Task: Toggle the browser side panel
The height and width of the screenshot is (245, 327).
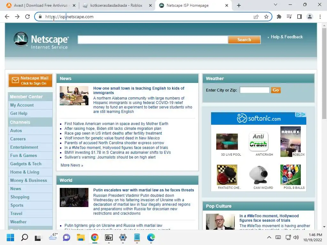Action: coord(300,17)
